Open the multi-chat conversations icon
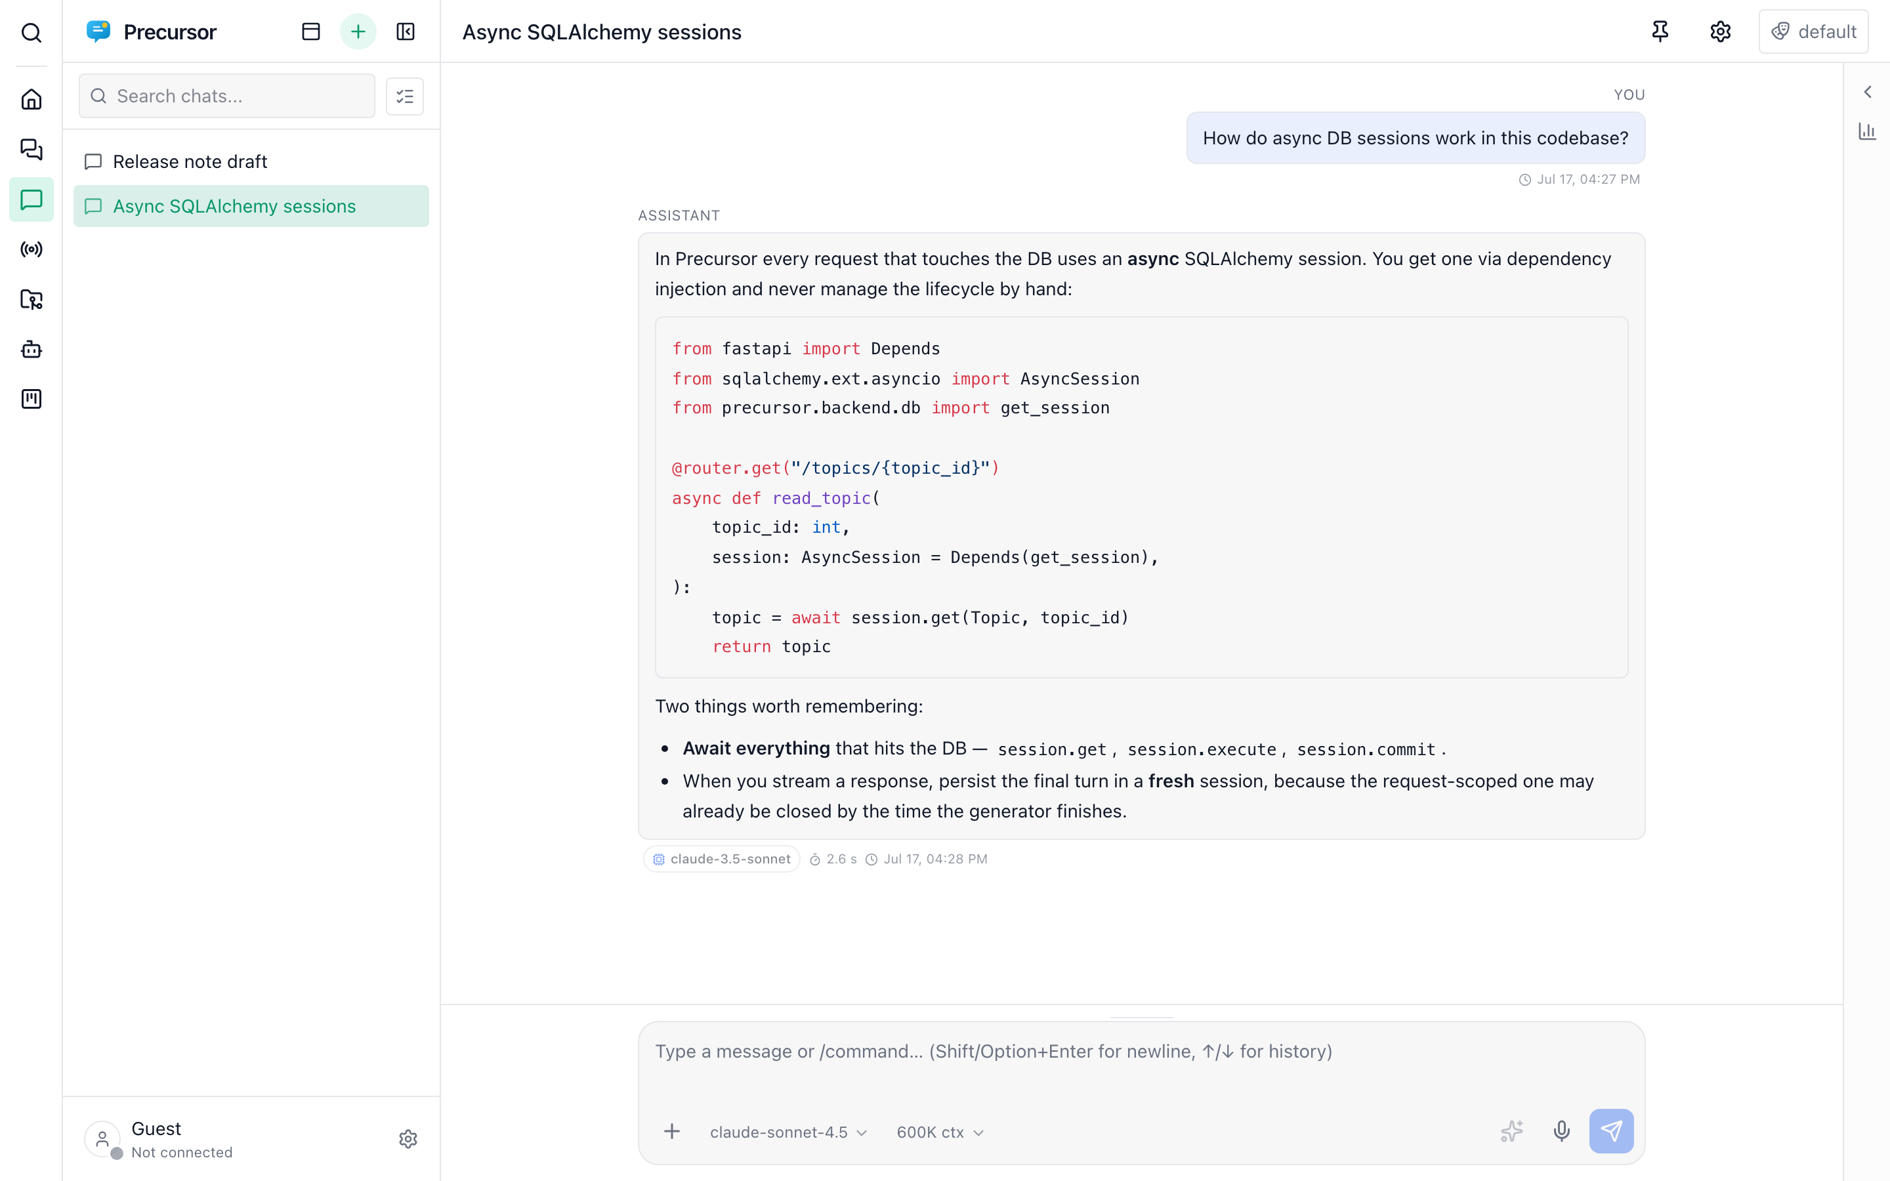 [x=31, y=149]
